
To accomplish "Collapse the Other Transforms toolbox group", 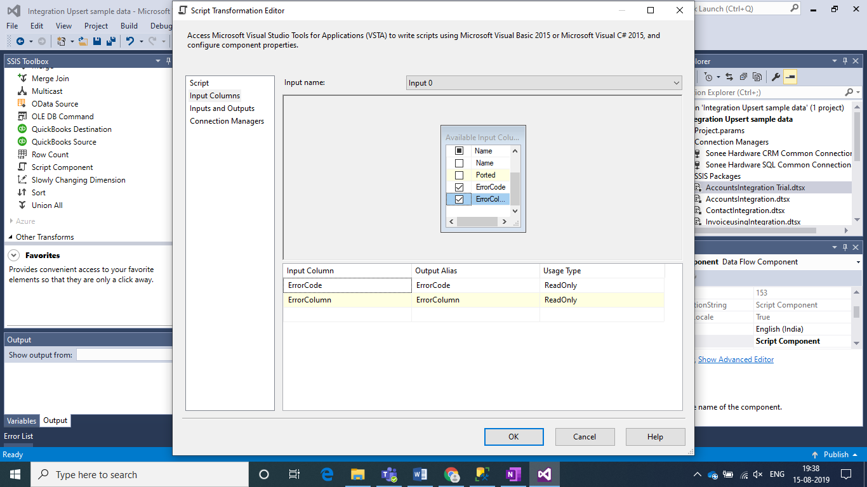I will pos(11,237).
